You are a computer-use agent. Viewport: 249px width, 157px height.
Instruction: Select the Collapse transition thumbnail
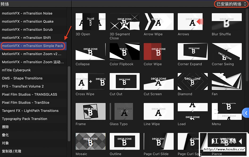[x=91, y=52]
